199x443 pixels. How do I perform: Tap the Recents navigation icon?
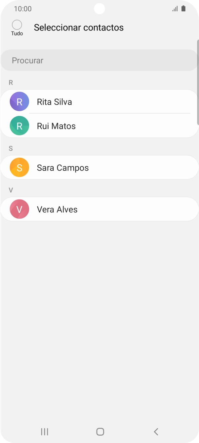tap(44, 431)
